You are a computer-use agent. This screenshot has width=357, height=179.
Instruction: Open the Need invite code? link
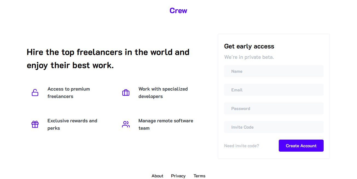[x=242, y=146]
